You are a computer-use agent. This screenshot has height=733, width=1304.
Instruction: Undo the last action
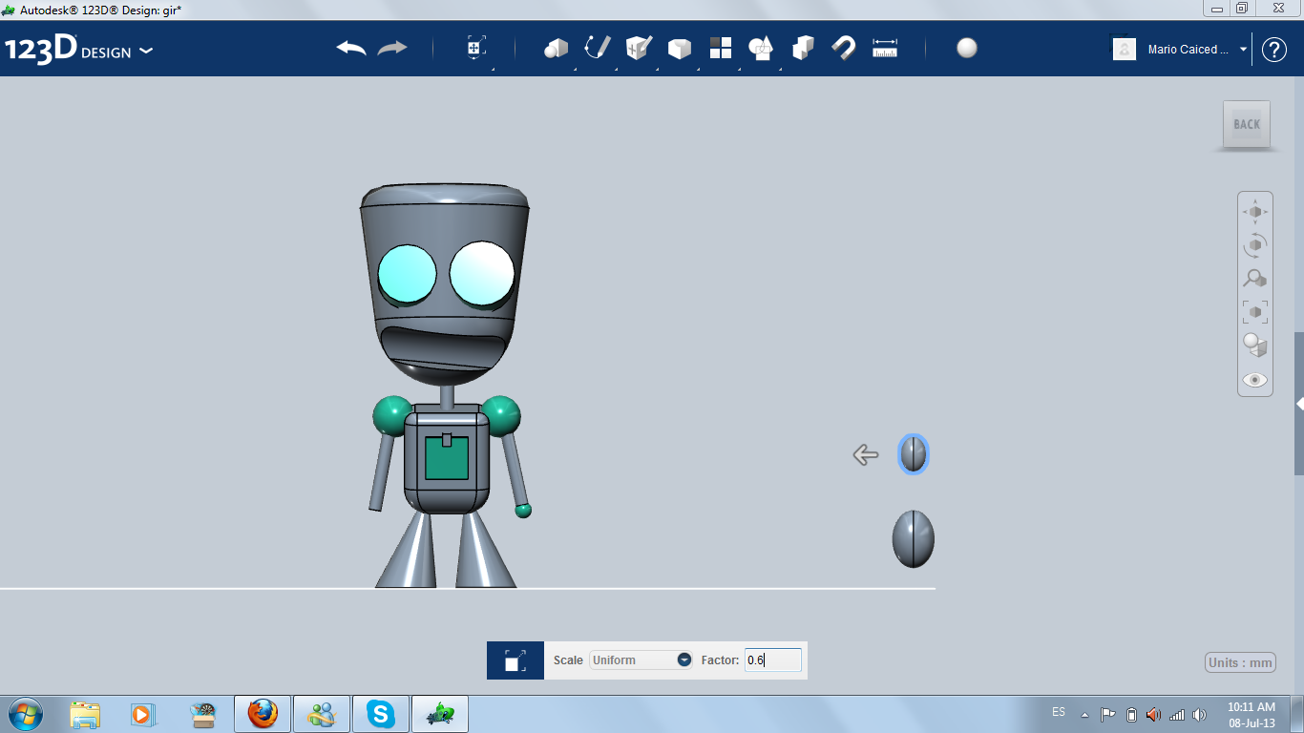click(351, 49)
